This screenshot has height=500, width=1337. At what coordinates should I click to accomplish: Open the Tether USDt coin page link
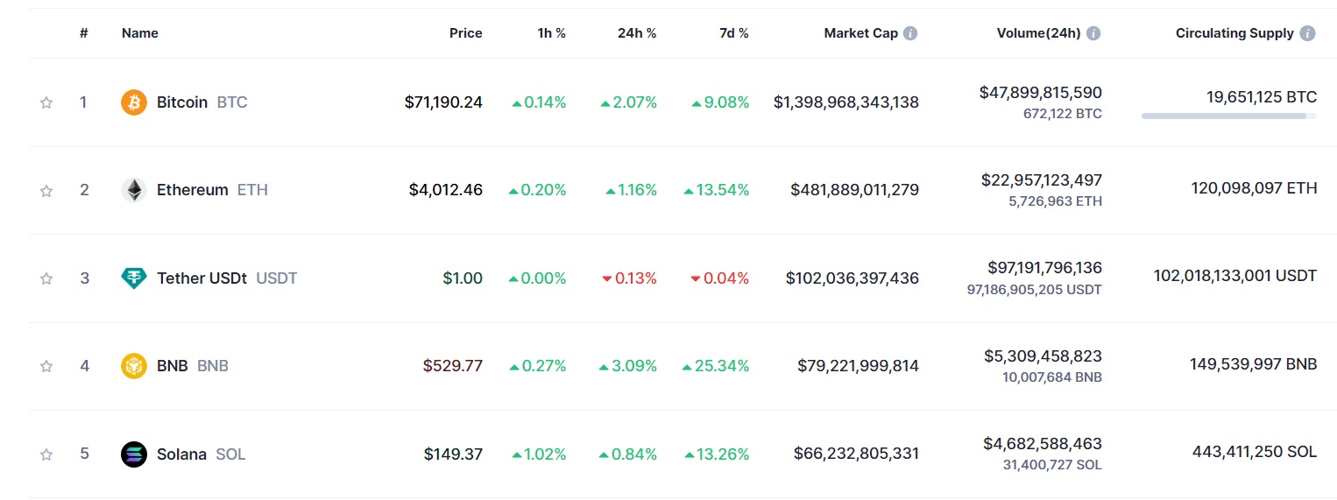[209, 278]
